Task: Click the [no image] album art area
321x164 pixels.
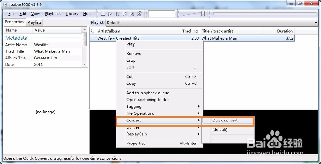Action: tap(46, 112)
